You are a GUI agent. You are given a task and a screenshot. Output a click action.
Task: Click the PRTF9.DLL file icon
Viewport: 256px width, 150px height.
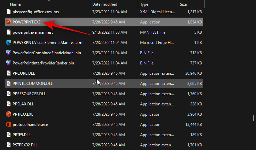(x=9, y=134)
